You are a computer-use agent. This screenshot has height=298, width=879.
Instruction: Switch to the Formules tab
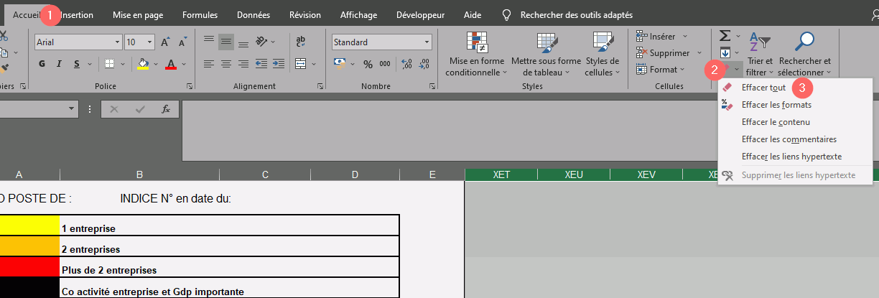pyautogui.click(x=200, y=14)
